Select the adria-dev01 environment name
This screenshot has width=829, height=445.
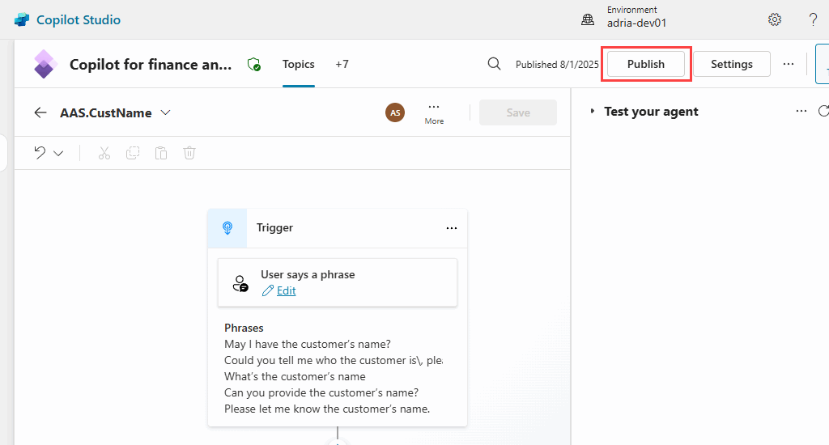636,23
